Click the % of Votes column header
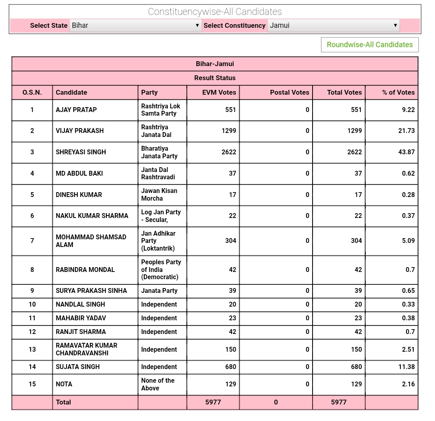Image resolution: width=435 pixels, height=421 pixels. 398,92
